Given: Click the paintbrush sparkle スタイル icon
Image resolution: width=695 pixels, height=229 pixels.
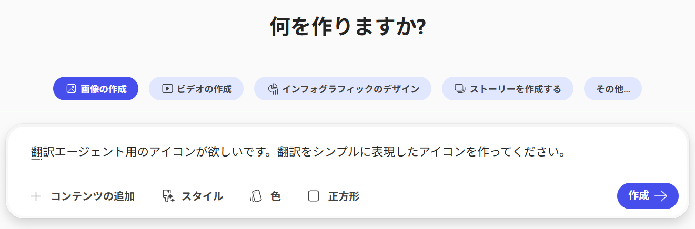Looking at the screenshot, I should pos(168,196).
